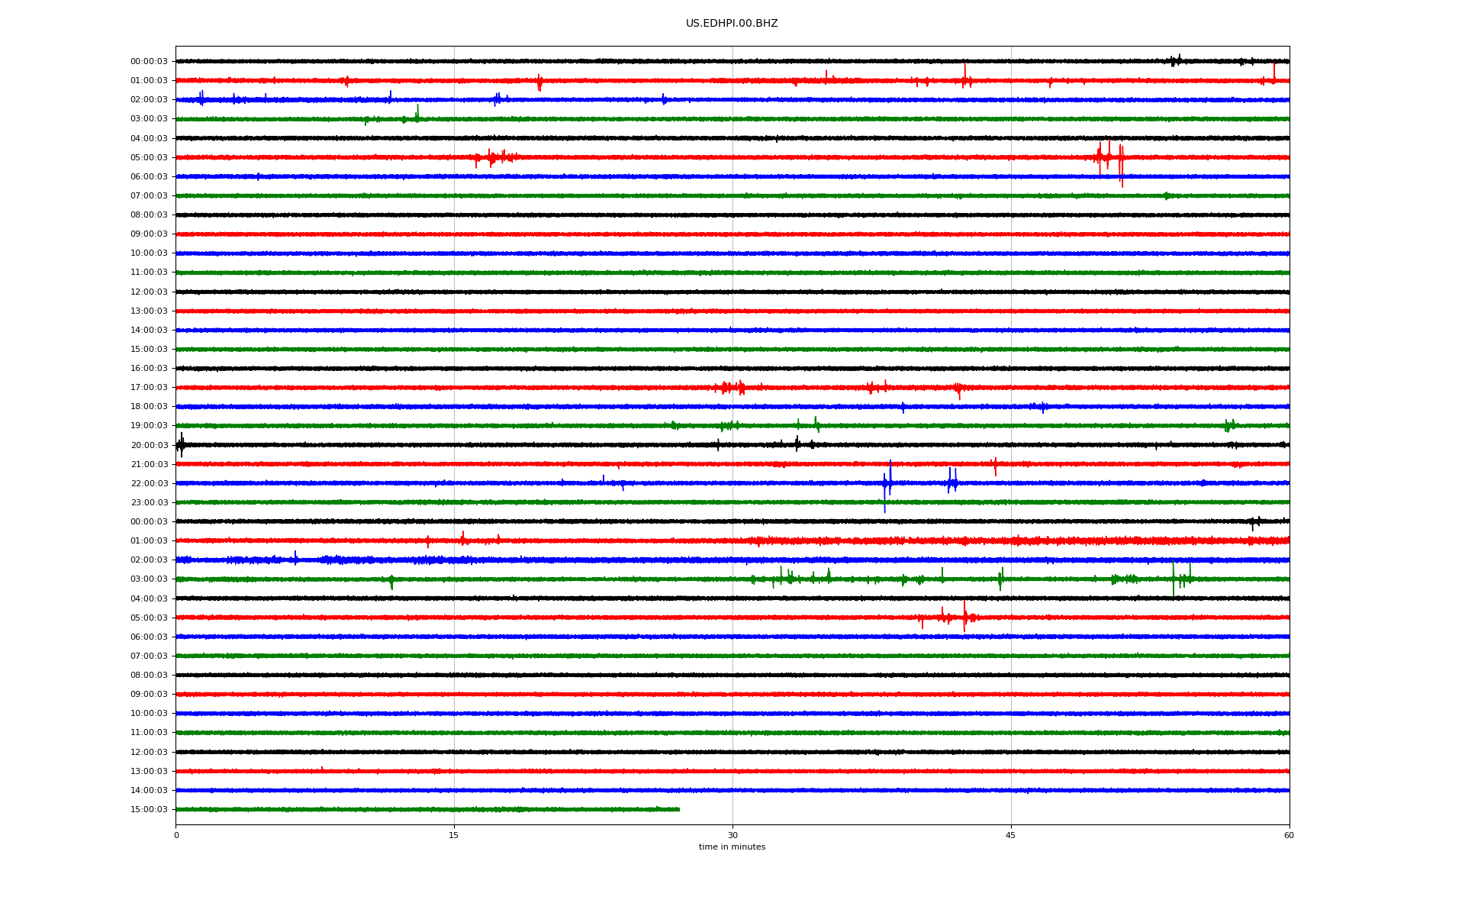Image resolution: width=1465 pixels, height=916 pixels.
Task: Click the plot title US.EDHPI.00.BHZ
Action: (x=732, y=24)
